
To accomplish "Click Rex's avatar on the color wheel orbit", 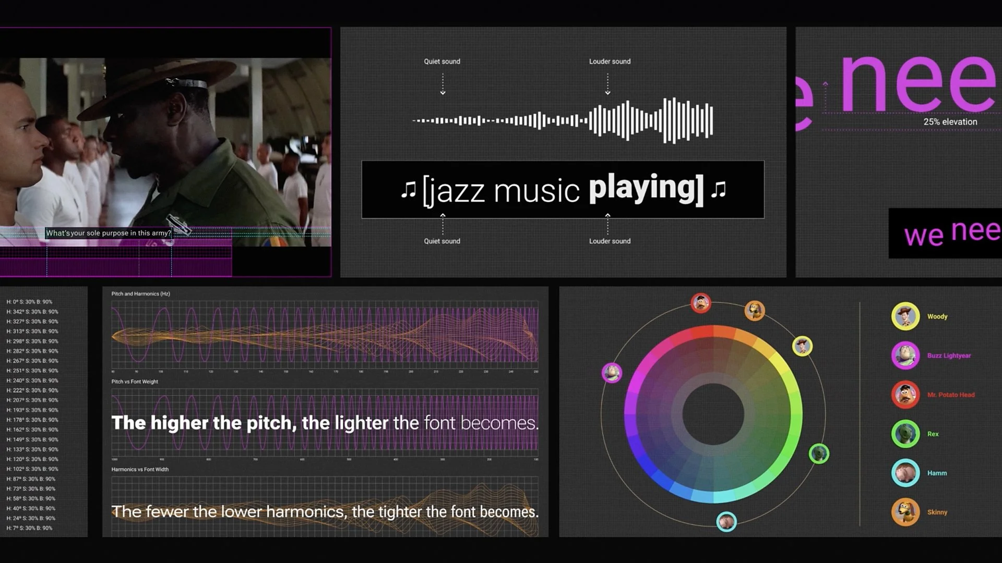I will point(818,454).
